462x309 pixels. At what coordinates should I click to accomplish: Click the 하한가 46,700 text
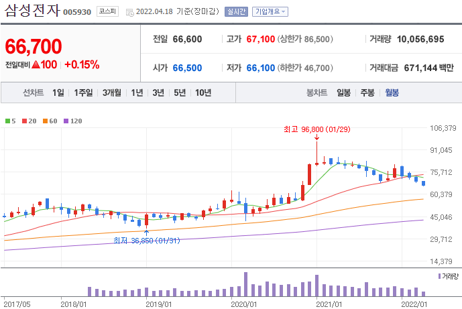click(x=305, y=68)
